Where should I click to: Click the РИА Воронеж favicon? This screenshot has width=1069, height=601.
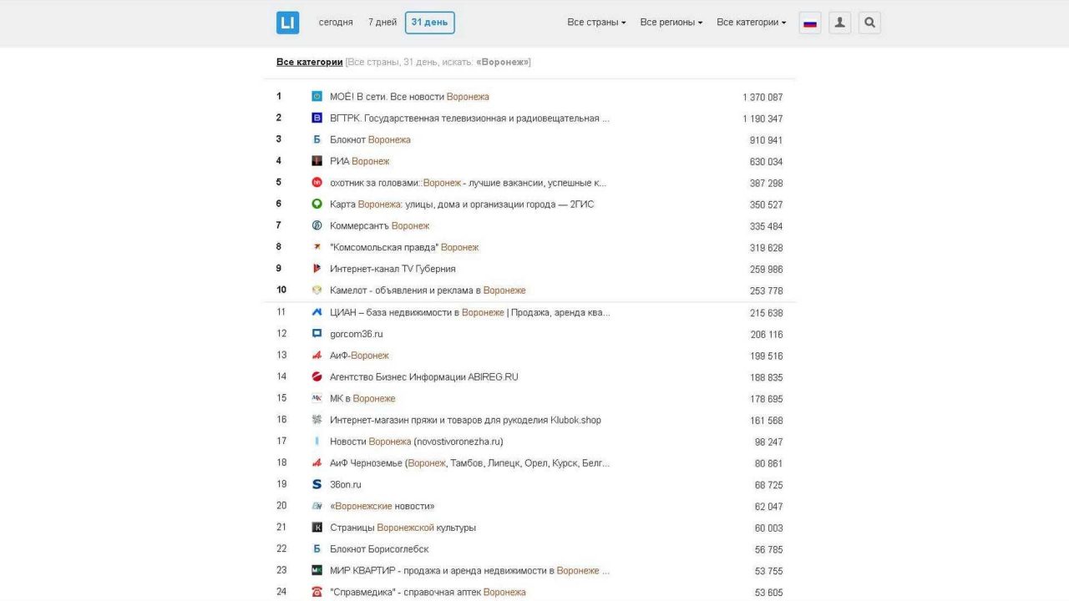(x=317, y=161)
